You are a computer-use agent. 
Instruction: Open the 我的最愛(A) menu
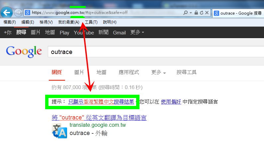(69, 22)
